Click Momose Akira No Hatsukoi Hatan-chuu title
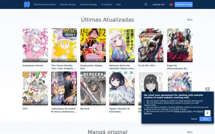The width and height of the screenshot is (215, 134). 121,67
